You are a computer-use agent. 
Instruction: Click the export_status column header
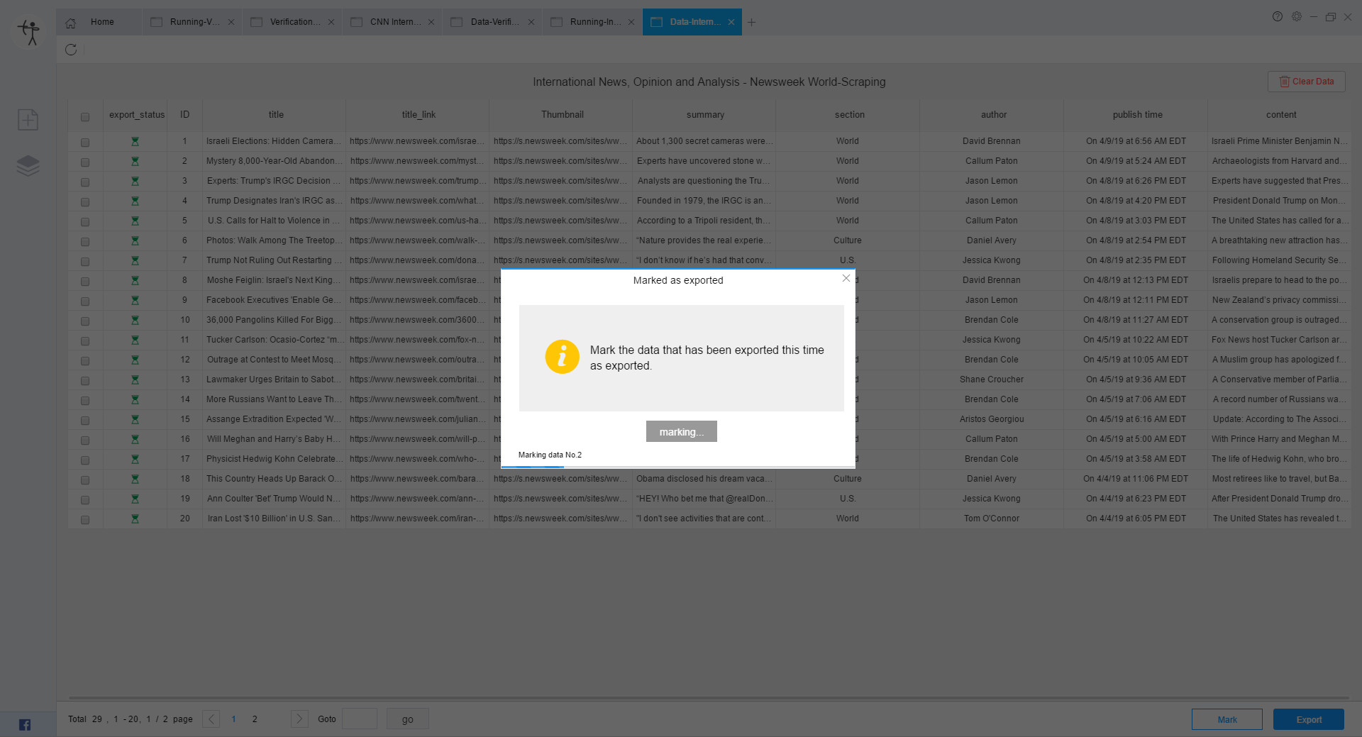coord(136,115)
